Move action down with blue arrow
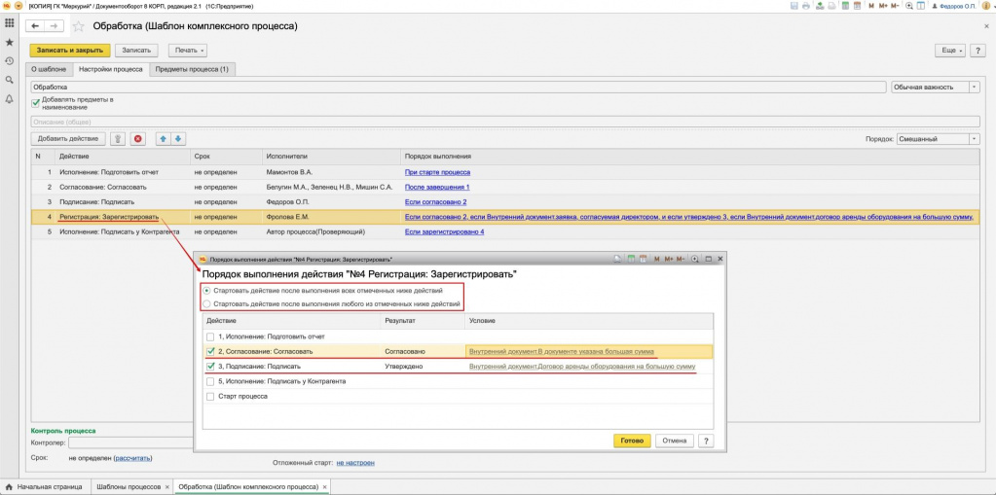This screenshot has width=996, height=495. point(178,139)
